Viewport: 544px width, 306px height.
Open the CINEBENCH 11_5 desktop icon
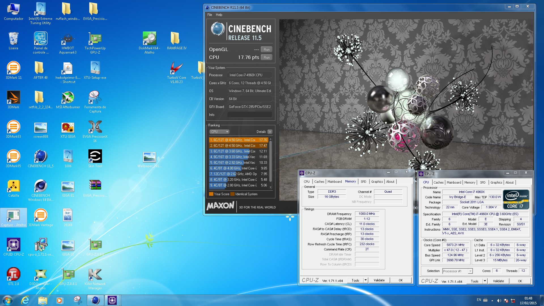[x=41, y=159]
